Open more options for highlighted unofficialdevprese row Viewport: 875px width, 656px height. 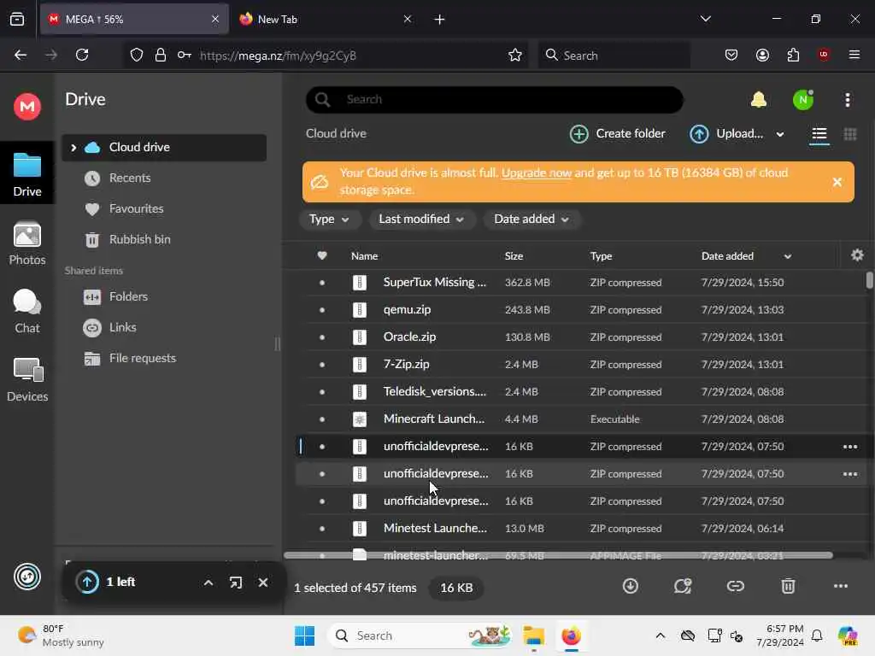coord(850,446)
